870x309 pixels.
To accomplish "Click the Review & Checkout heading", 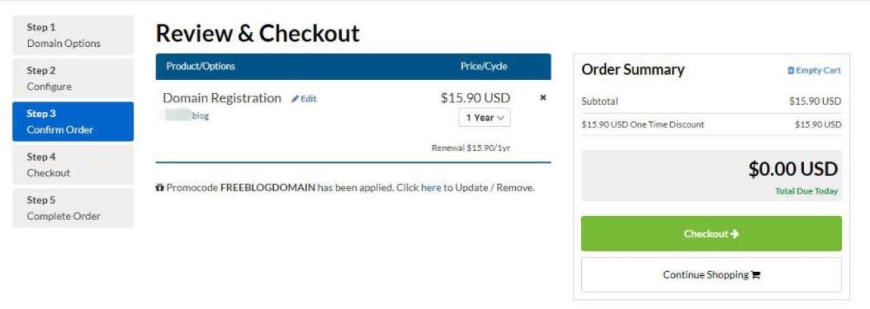I will 258,33.
